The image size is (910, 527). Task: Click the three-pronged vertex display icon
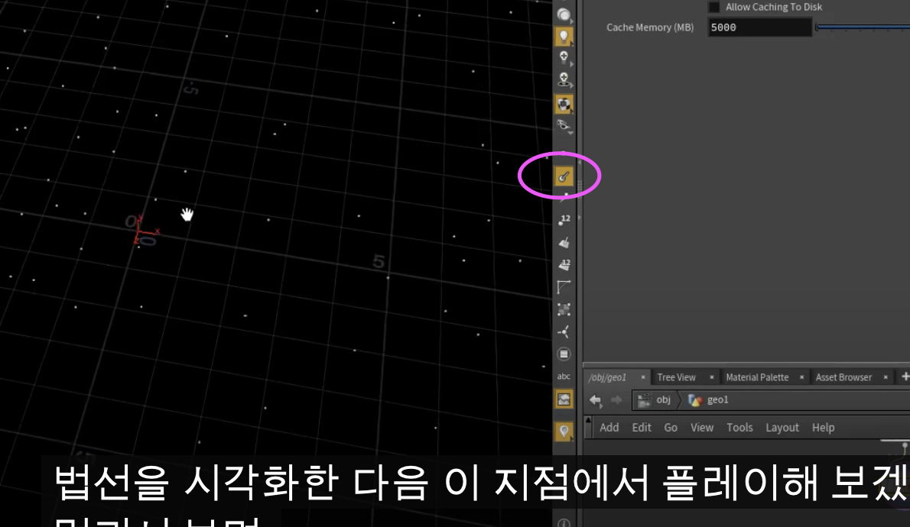[564, 331]
